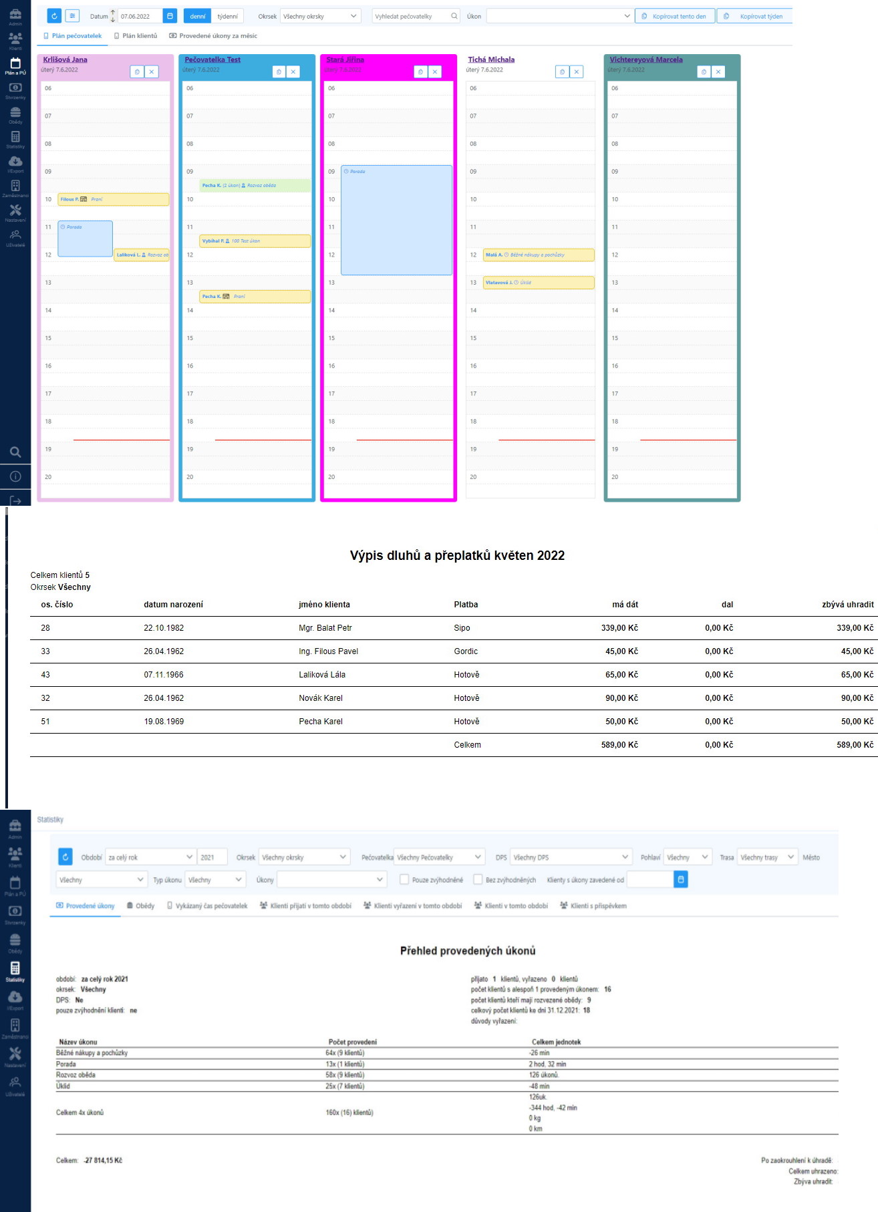878x1212 pixels.
Task: Open the Filous P. Praní calendar event
Action: pos(114,199)
